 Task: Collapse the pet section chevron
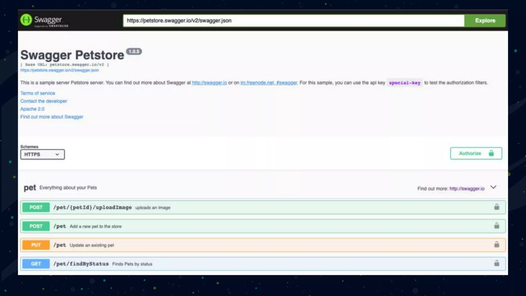(493, 187)
